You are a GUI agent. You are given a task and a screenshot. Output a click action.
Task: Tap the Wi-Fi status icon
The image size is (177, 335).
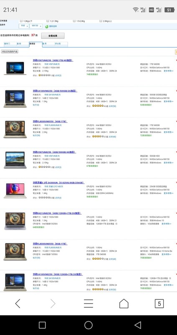coord(136,9)
